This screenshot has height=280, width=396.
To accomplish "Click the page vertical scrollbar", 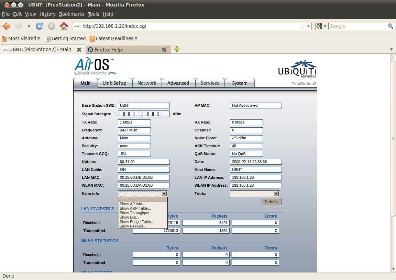I will (x=393, y=137).
